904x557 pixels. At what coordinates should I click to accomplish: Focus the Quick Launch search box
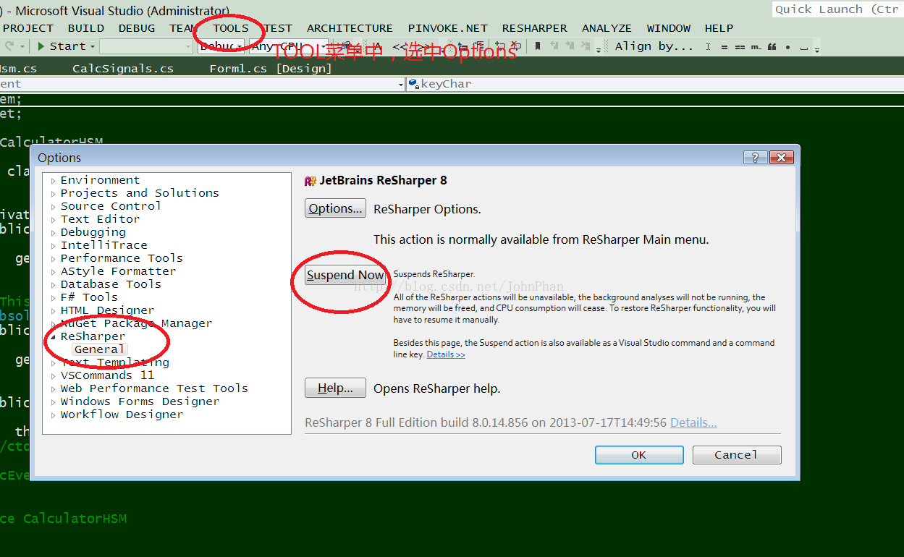point(837,9)
